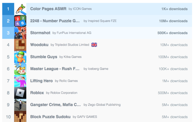Viewport: 194px width, 122px height.
Task: Select the rank 1 number badge
Action: click(8, 9)
